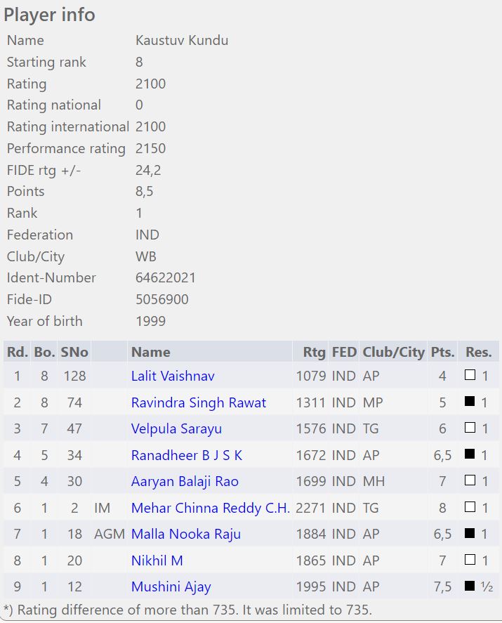502x623 pixels.
Task: Open Mushini Ajay player page
Action: click(x=171, y=586)
